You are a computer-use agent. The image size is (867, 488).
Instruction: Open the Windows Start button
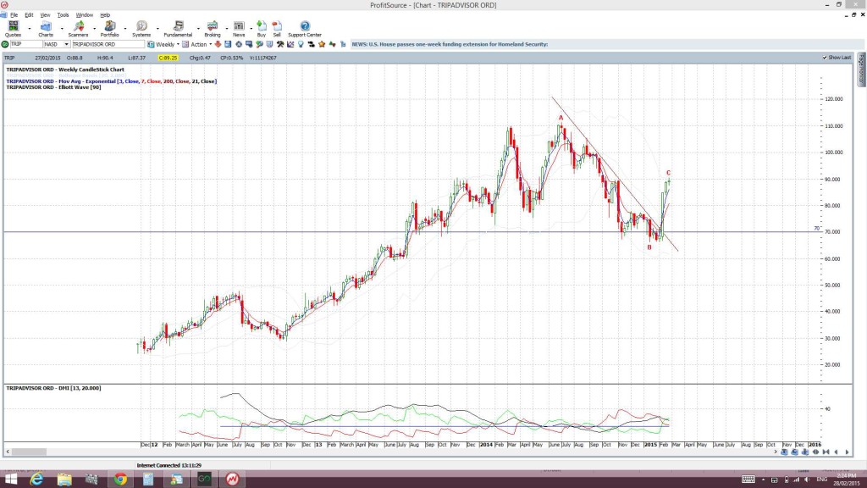click(10, 480)
